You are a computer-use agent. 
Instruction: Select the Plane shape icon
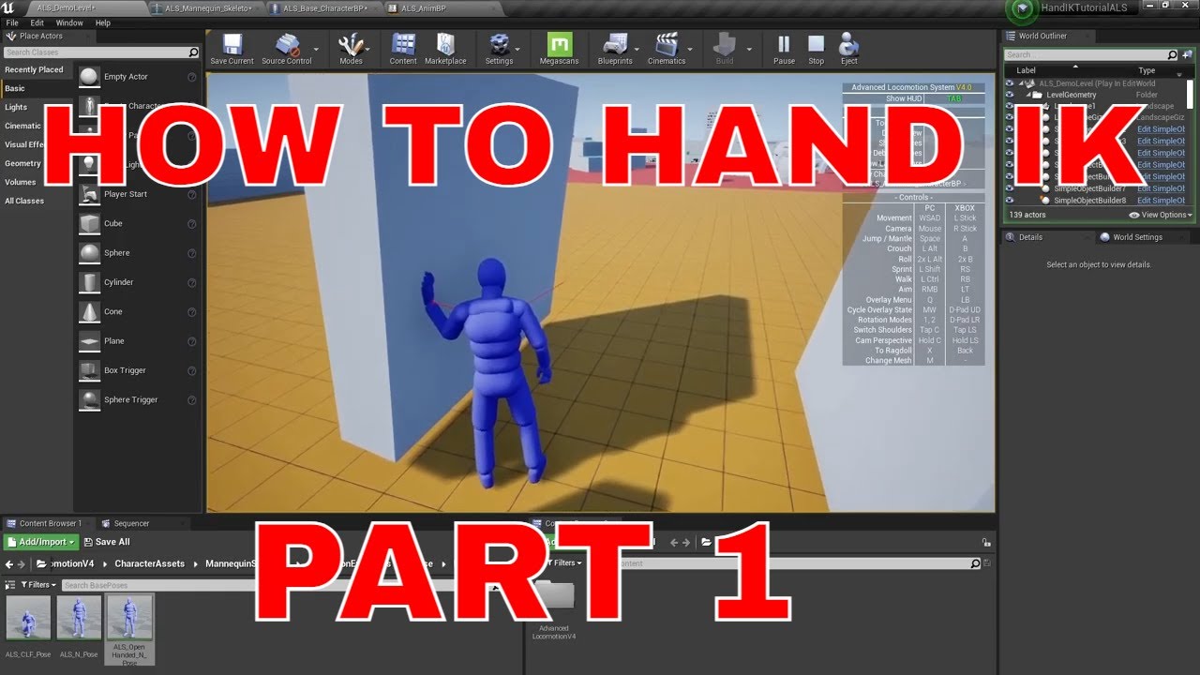(89, 341)
